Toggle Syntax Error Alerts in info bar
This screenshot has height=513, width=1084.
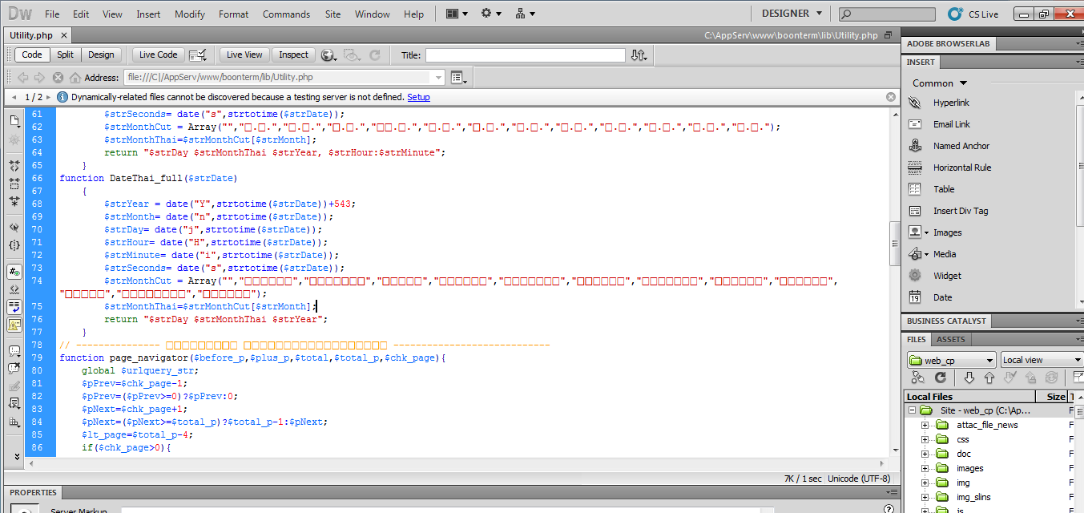[14, 325]
